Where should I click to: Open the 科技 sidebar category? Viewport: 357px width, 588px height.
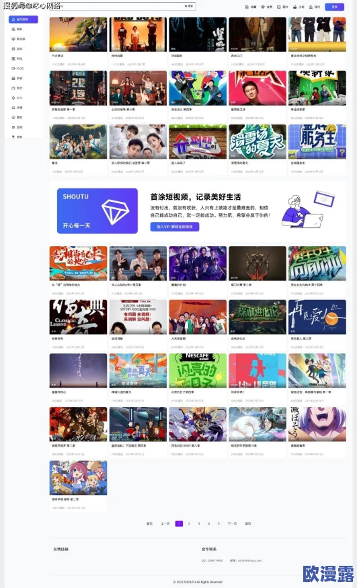[x=17, y=59]
